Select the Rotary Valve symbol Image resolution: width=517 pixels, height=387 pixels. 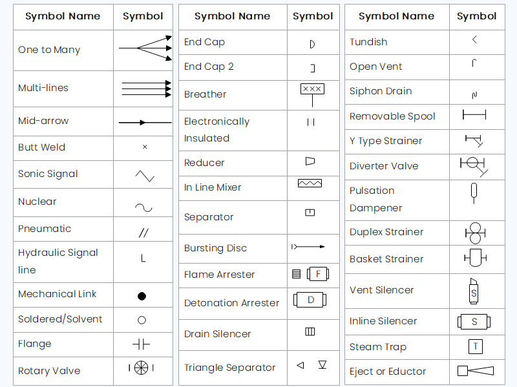[141, 368]
